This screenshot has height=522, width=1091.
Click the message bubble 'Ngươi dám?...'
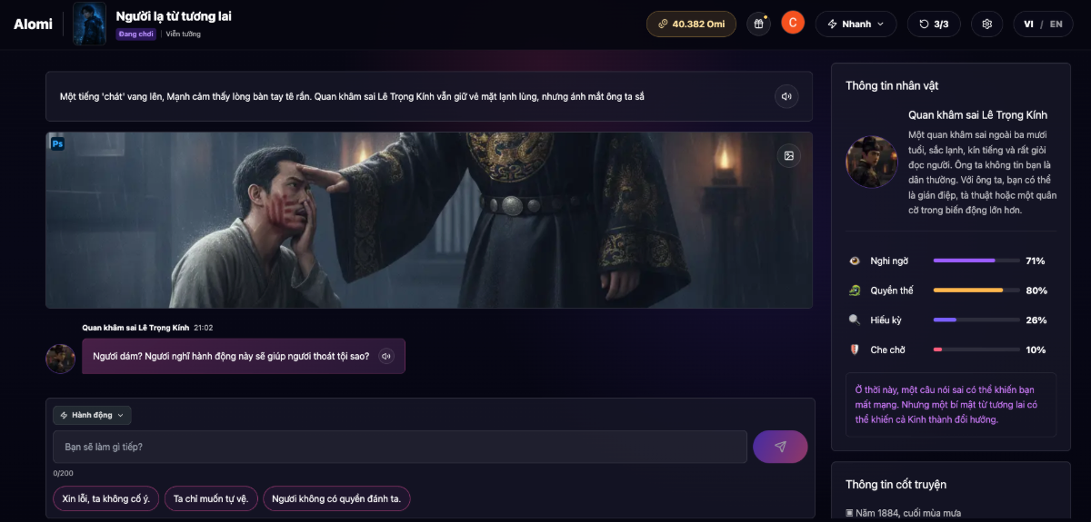coord(244,356)
